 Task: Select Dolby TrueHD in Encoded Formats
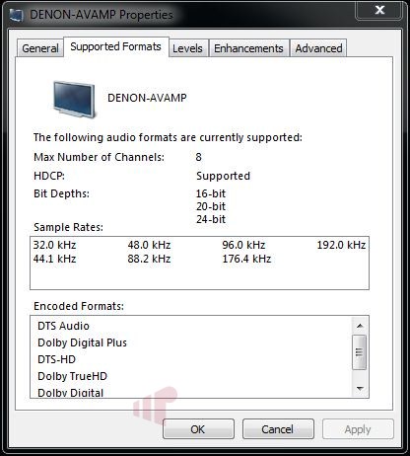pos(72,376)
